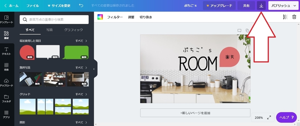This screenshot has width=300, height=126.
Task: Open the Apps (アプリ) sidebar panel
Action: click(x=6, y=114)
